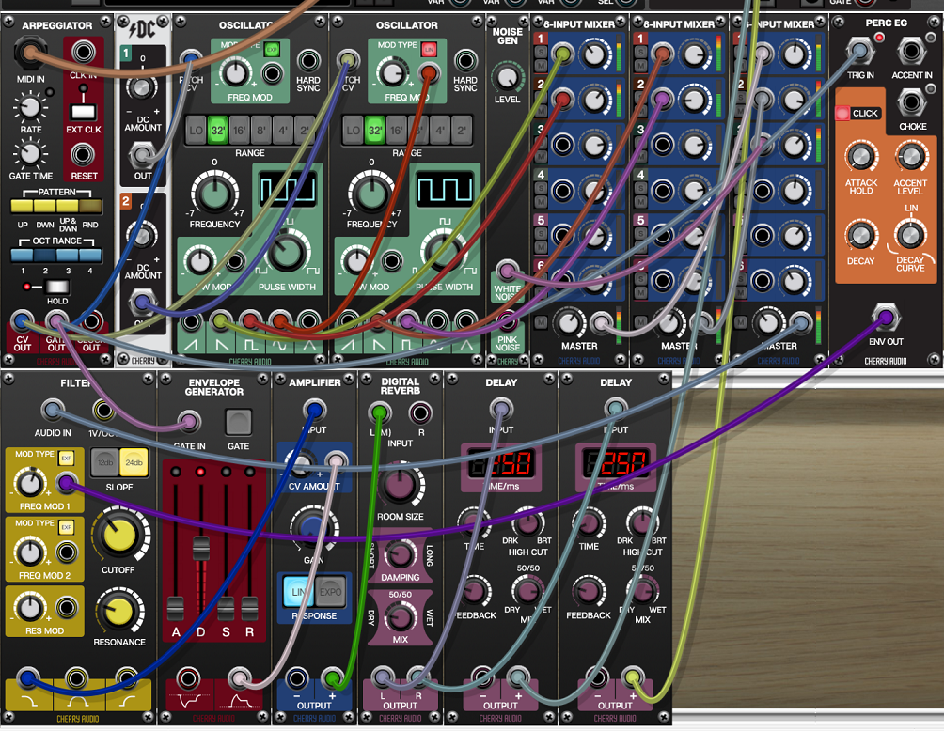Click the left Oscillator HARD SYNC jack
This screenshot has height=731, width=944.
[308, 61]
